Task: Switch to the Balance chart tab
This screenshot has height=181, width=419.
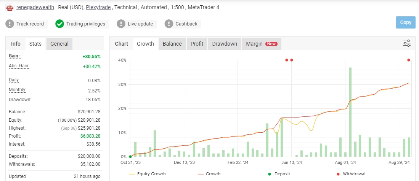Action: click(x=172, y=44)
